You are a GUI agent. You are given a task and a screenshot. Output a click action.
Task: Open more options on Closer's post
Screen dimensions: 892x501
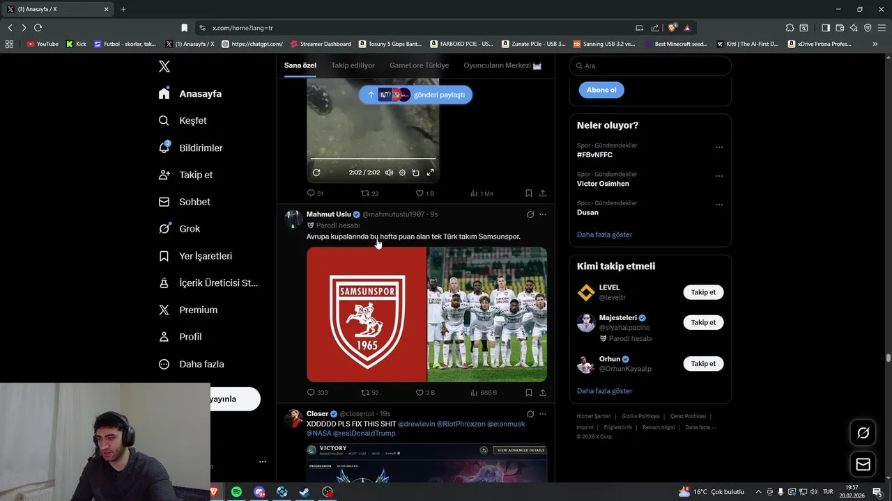coord(543,414)
